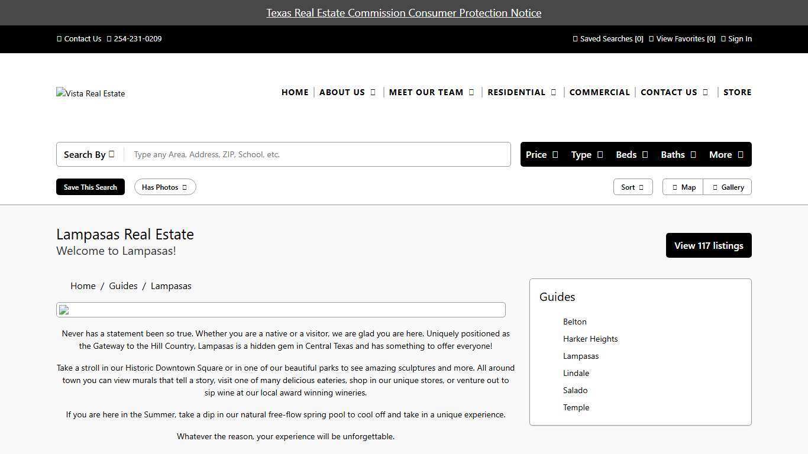Expand the Search By selector
Viewport: 808px width, 454px height.
(89, 155)
